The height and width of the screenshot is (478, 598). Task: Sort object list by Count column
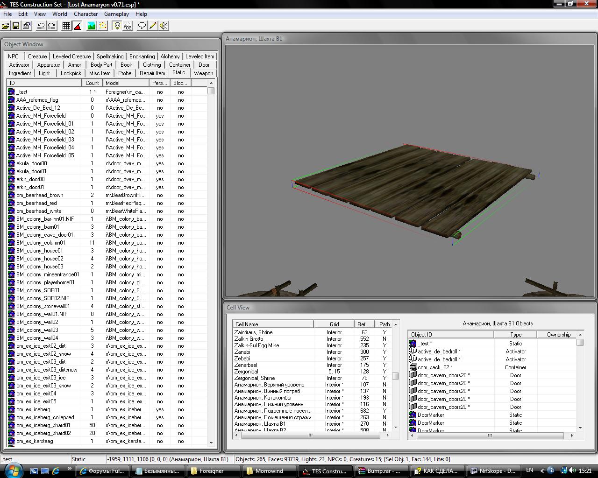(x=92, y=83)
